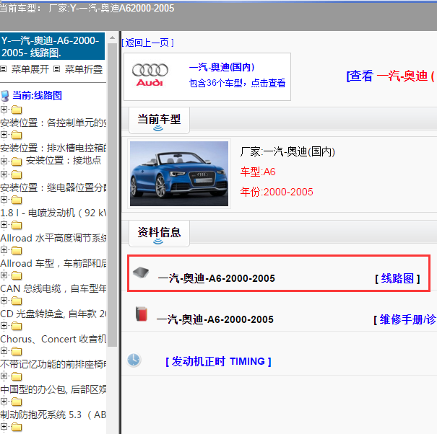
Task: Click the gray wiring diagram book icon
Action: [x=141, y=273]
